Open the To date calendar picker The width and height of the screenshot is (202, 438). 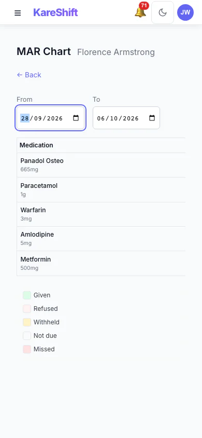[152, 118]
